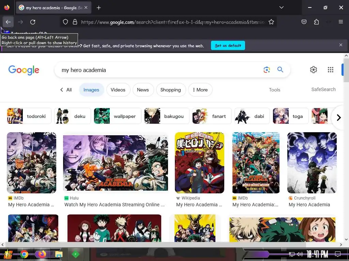Open the red background character lineup image
The image size is (349, 261).
coord(114,228)
